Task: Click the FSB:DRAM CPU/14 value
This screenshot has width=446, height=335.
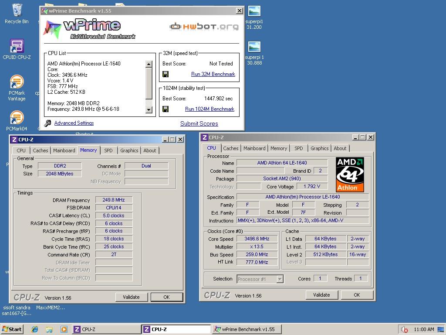Action: tap(114, 208)
